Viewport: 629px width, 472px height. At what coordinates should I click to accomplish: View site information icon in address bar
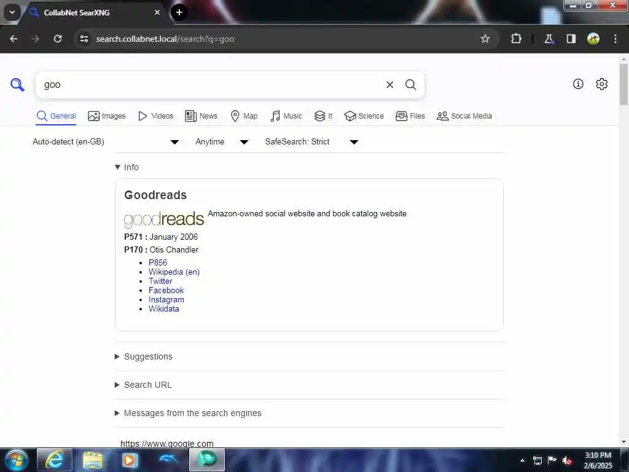pos(84,39)
